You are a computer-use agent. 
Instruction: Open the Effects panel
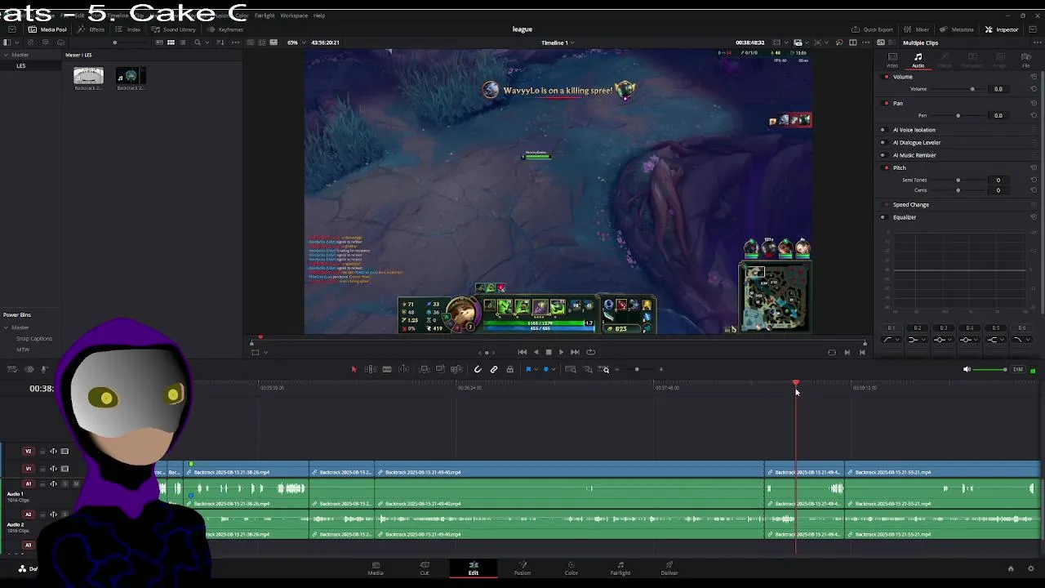[91, 29]
